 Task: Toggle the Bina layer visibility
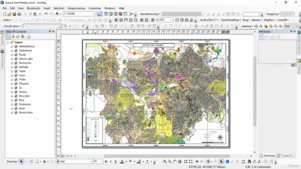16,100
